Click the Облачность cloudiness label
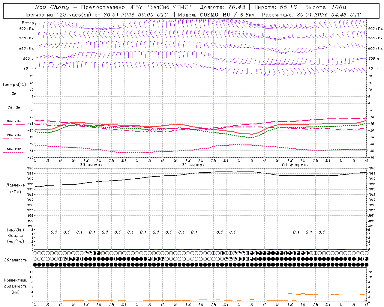The height and width of the screenshot is (307, 384). 15,260
